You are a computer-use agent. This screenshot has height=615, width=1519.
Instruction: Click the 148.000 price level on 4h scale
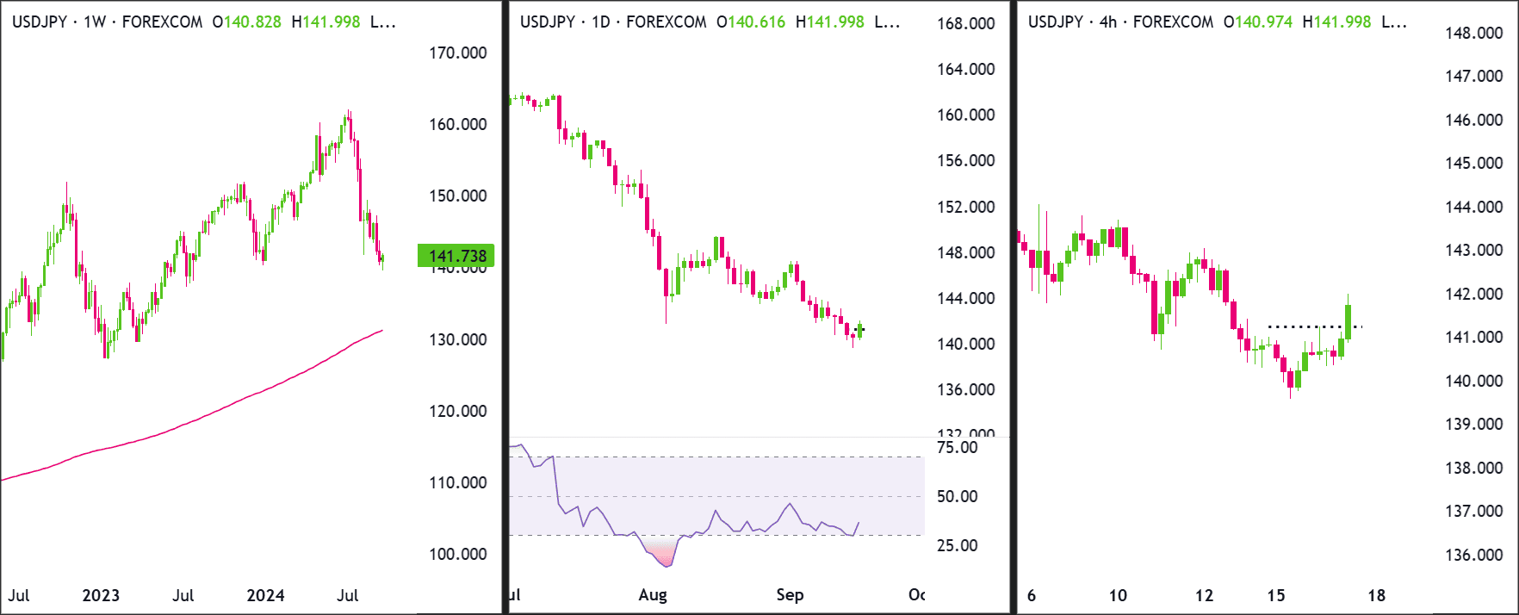click(1474, 33)
